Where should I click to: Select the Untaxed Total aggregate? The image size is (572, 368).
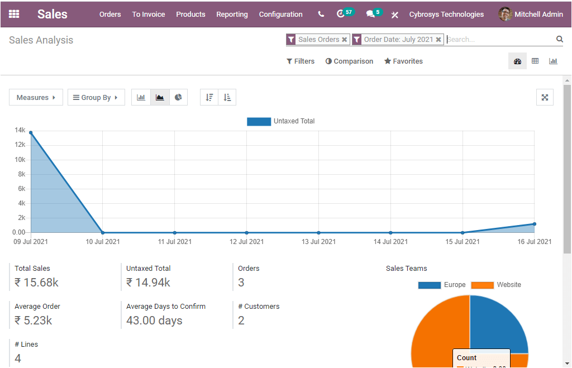[x=148, y=277]
